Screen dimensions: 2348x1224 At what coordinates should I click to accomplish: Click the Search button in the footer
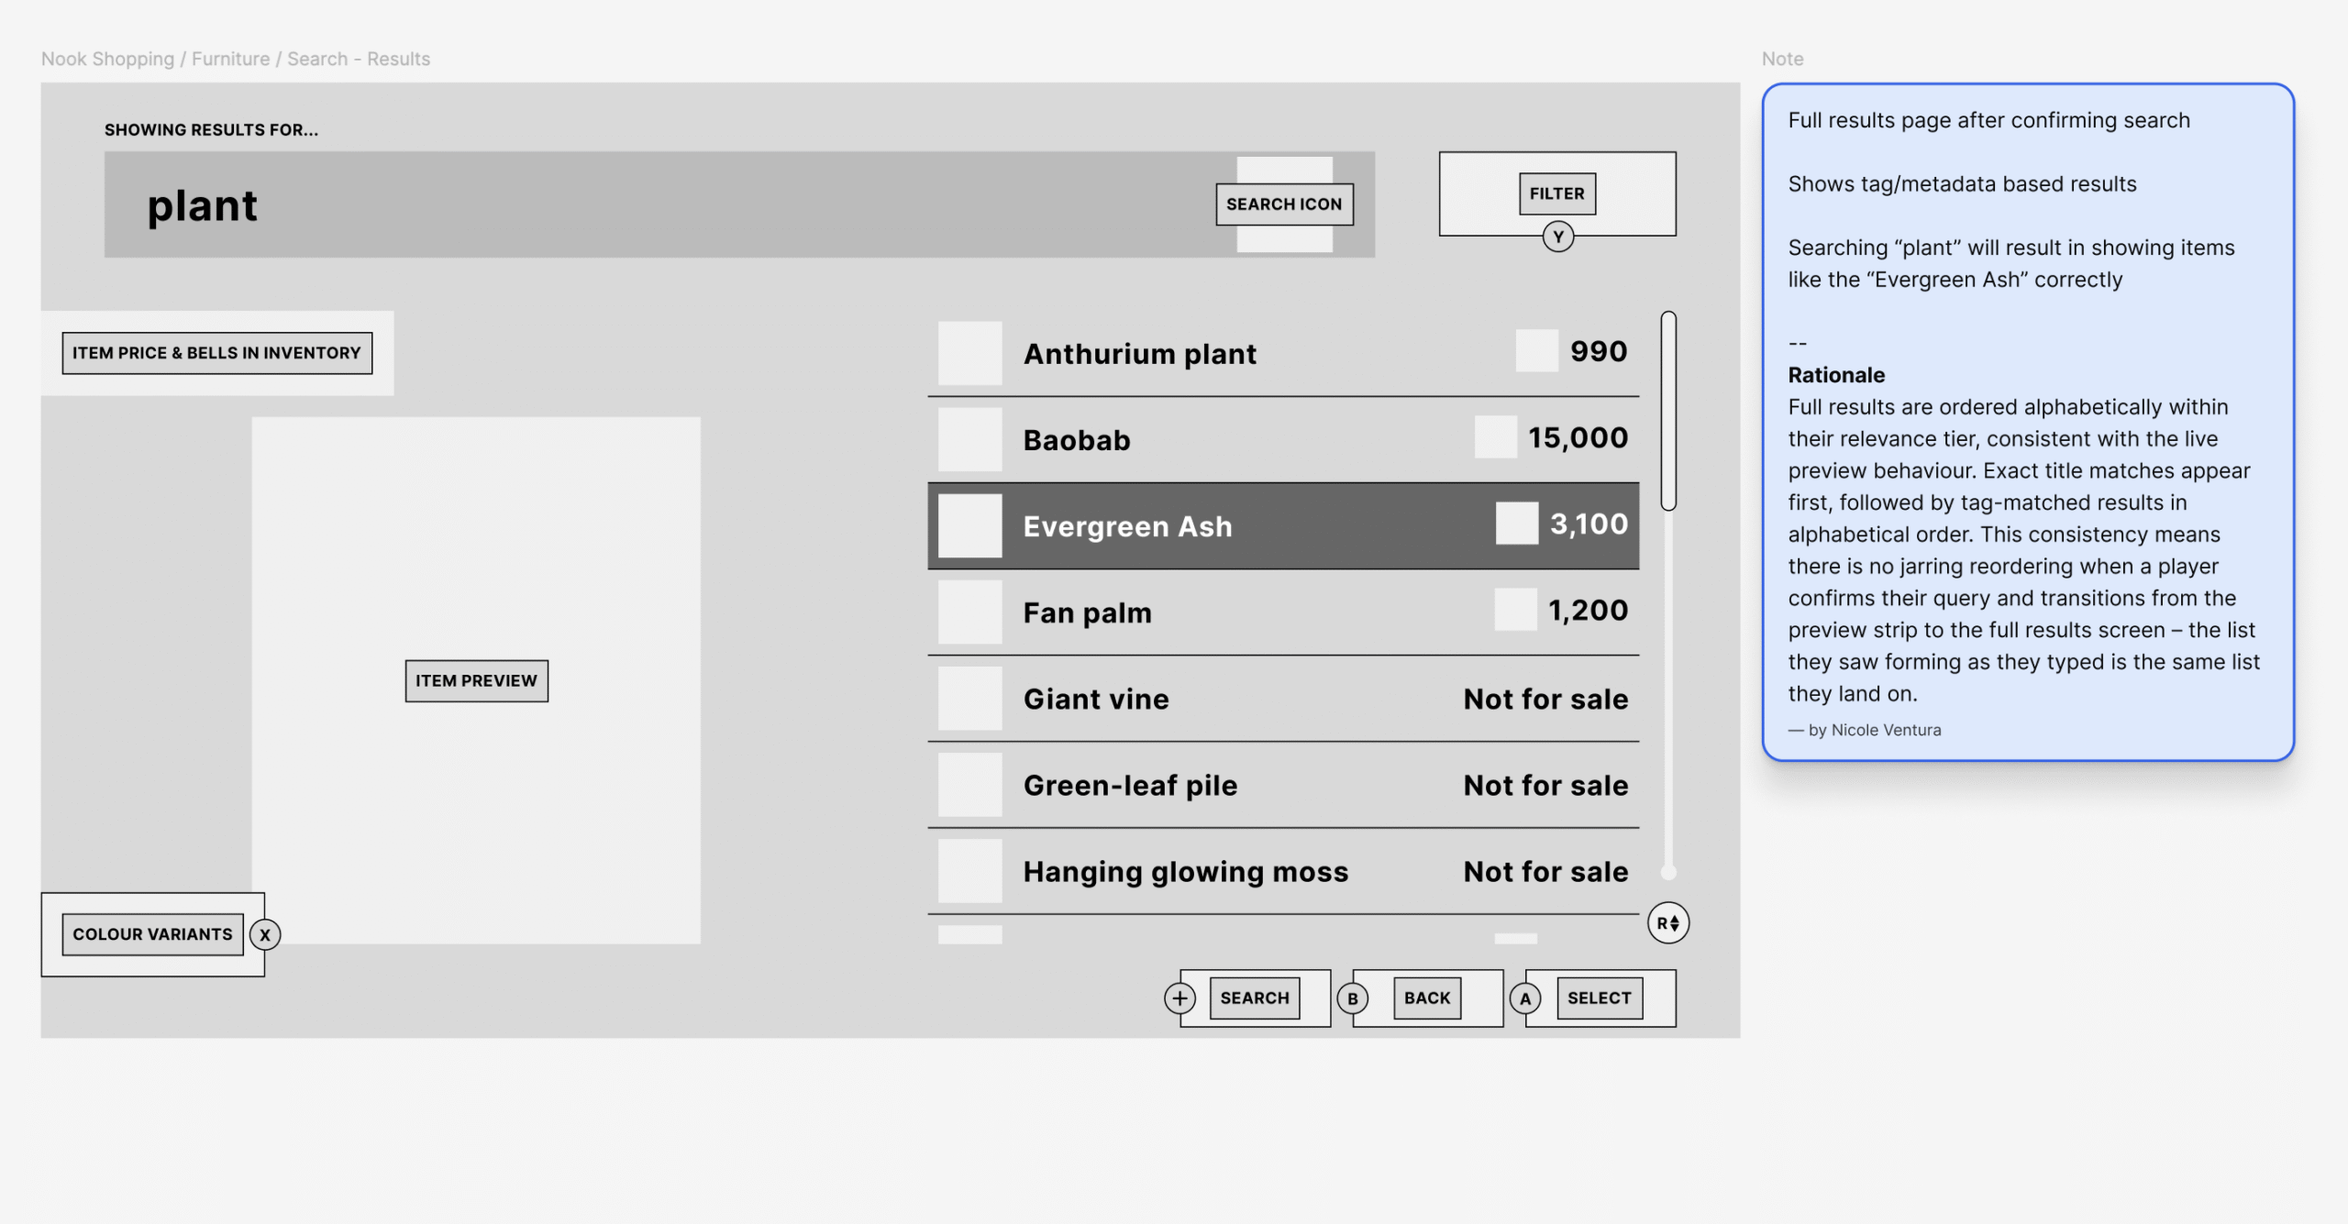(1254, 998)
